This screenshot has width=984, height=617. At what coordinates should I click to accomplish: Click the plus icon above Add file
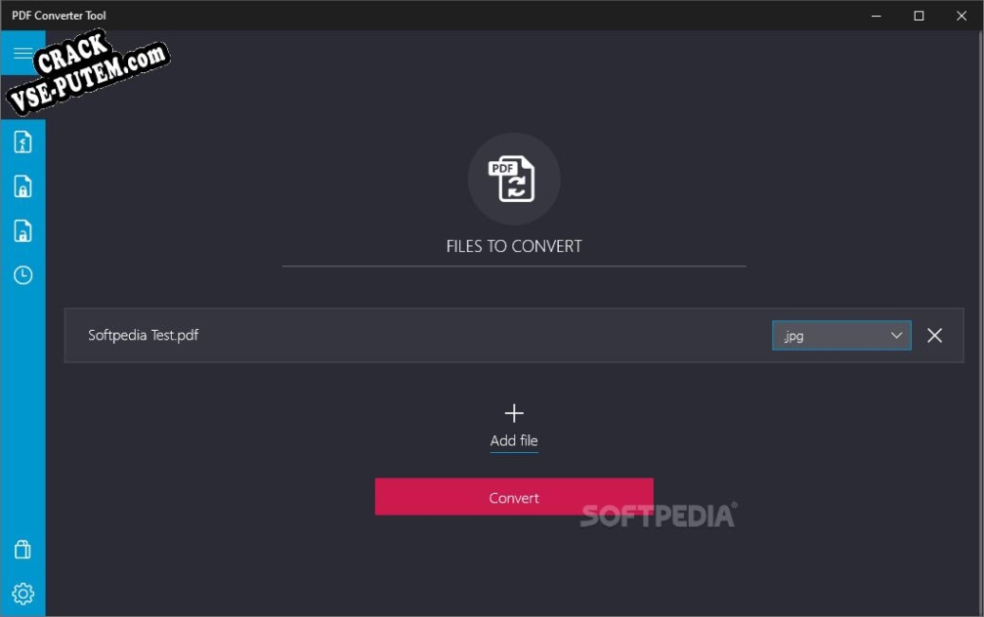pos(514,413)
